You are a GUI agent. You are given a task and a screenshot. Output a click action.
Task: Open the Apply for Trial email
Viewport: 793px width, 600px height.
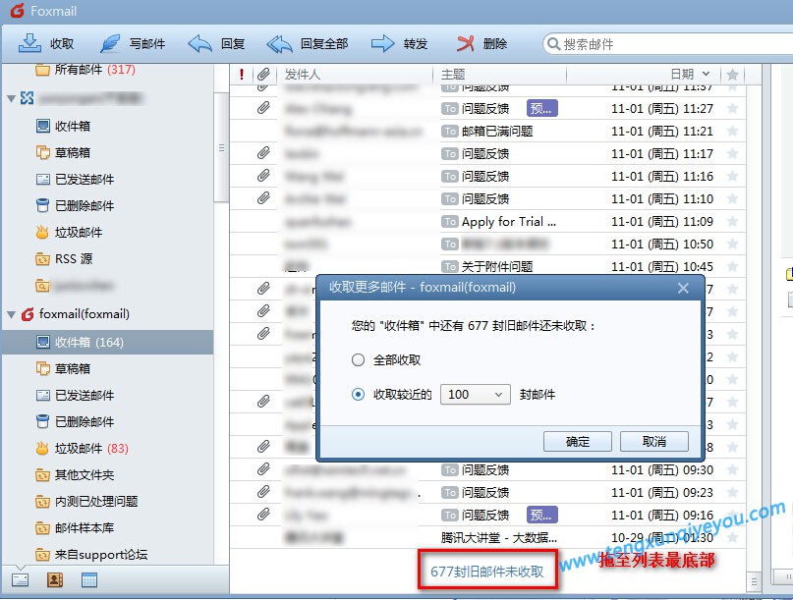click(x=487, y=221)
